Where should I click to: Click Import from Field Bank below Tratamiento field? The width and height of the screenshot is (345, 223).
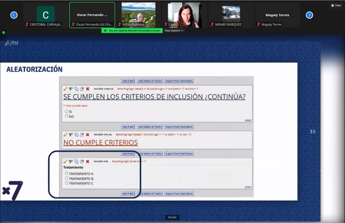click(x=179, y=194)
